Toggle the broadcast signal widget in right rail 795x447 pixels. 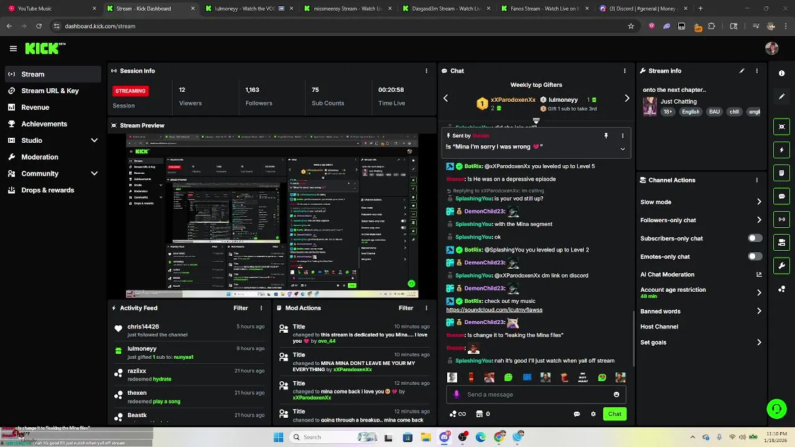point(781,219)
